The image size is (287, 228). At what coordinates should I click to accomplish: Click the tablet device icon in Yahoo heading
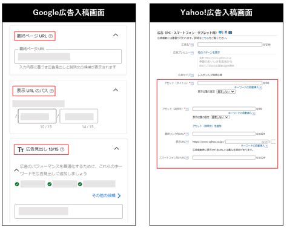click(x=230, y=32)
